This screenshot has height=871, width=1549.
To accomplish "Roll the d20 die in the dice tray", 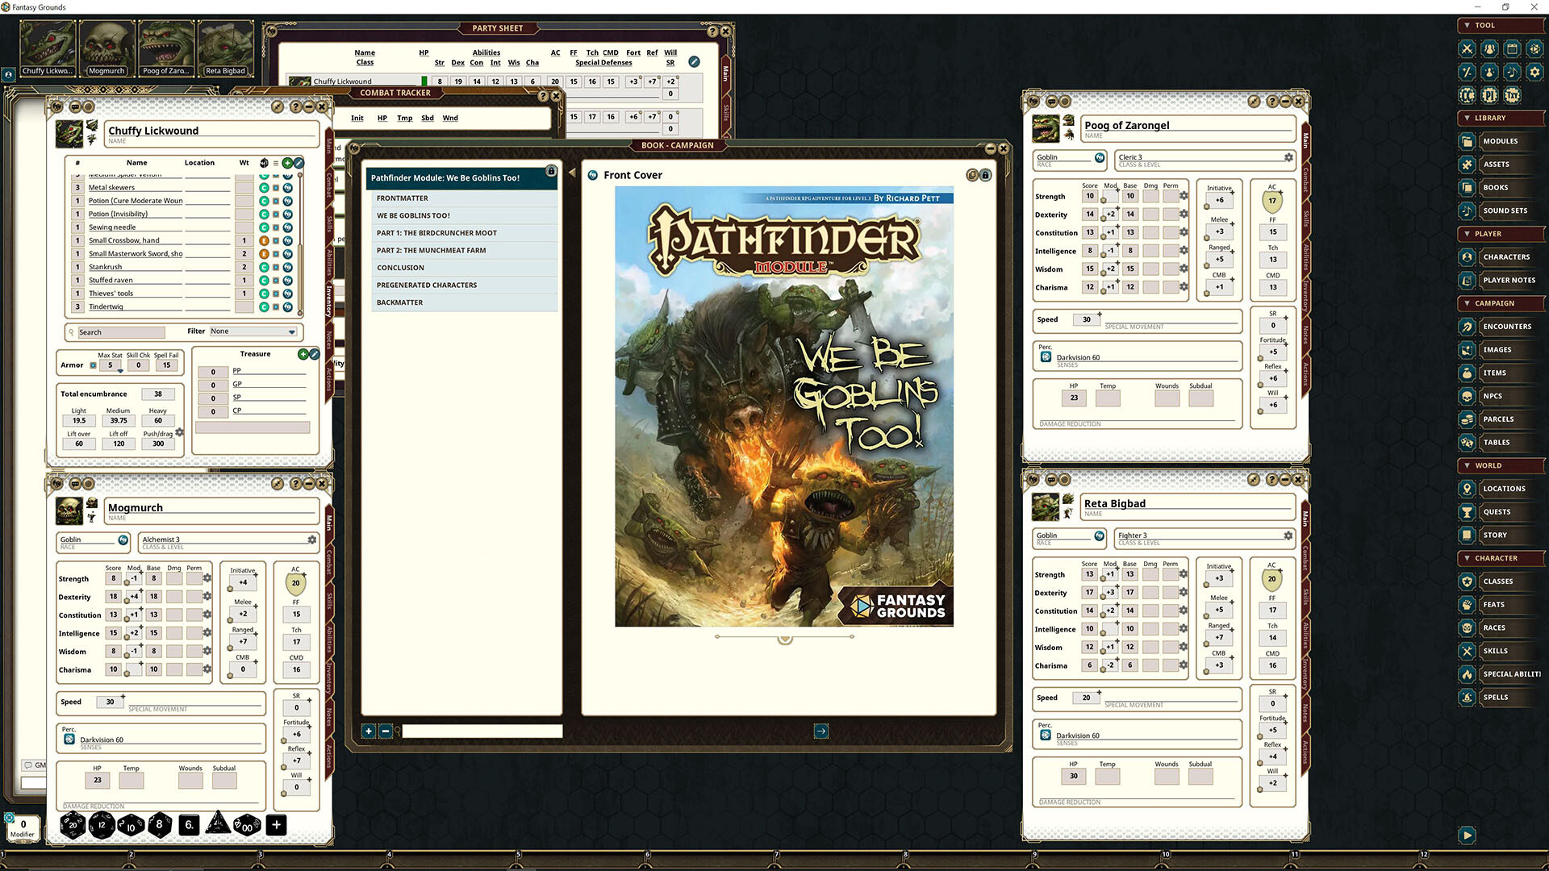I will click(x=73, y=825).
